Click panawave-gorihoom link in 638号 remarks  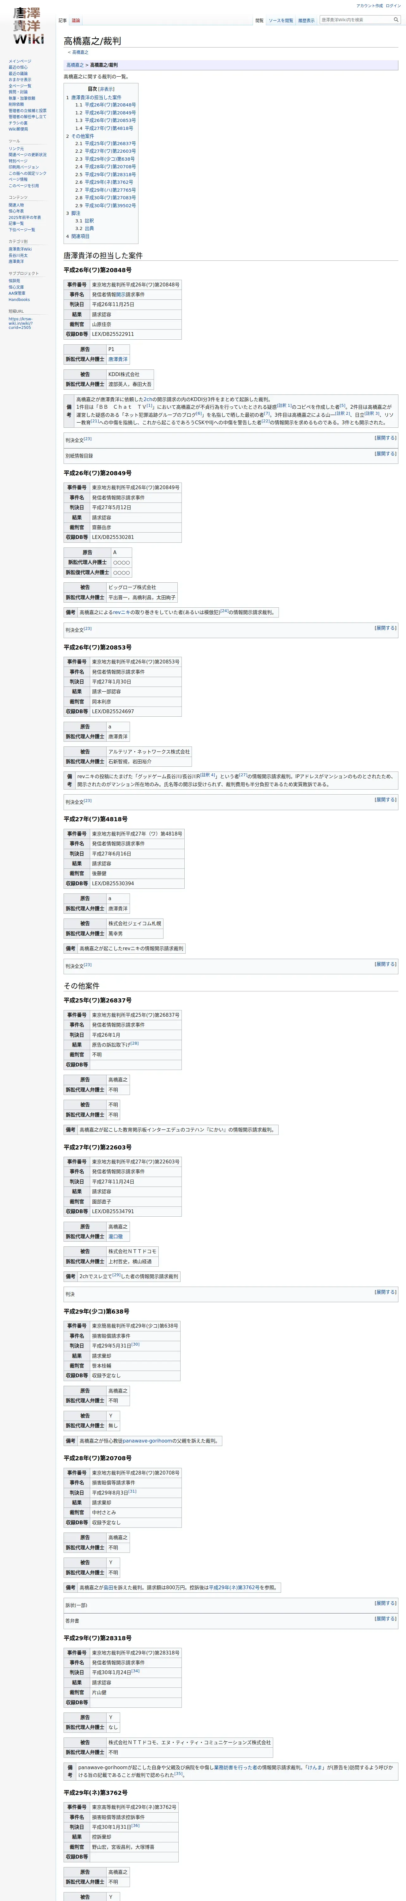[147, 1441]
